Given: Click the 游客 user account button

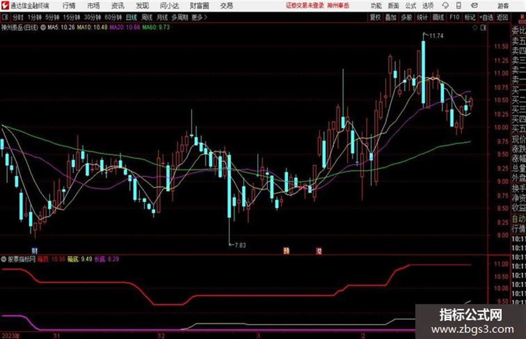Looking at the screenshot, I should coord(503,6).
